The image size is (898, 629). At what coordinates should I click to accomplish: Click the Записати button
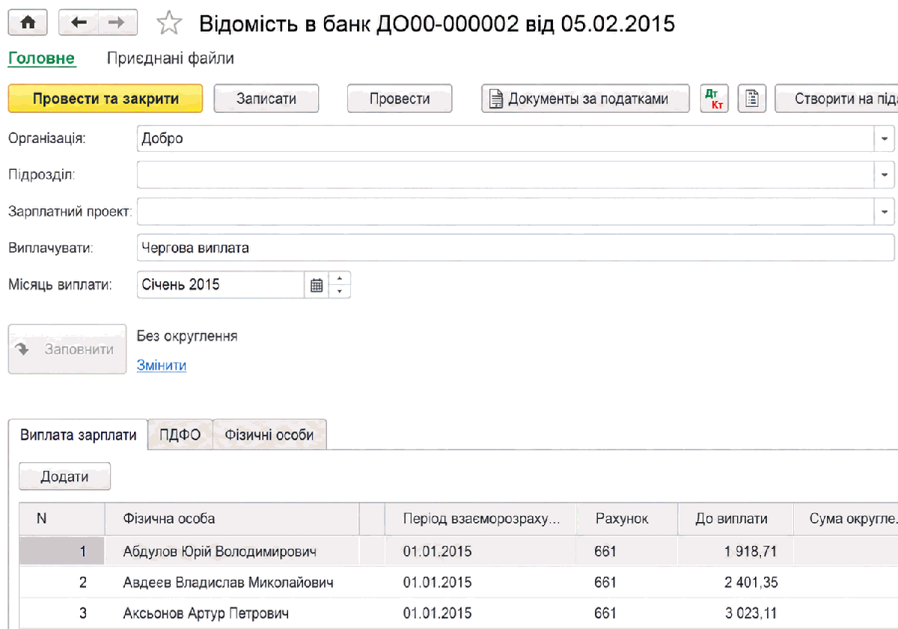click(x=266, y=98)
